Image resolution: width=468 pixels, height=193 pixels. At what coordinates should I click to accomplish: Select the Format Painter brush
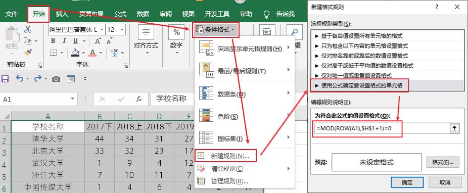pyautogui.click(x=28, y=52)
